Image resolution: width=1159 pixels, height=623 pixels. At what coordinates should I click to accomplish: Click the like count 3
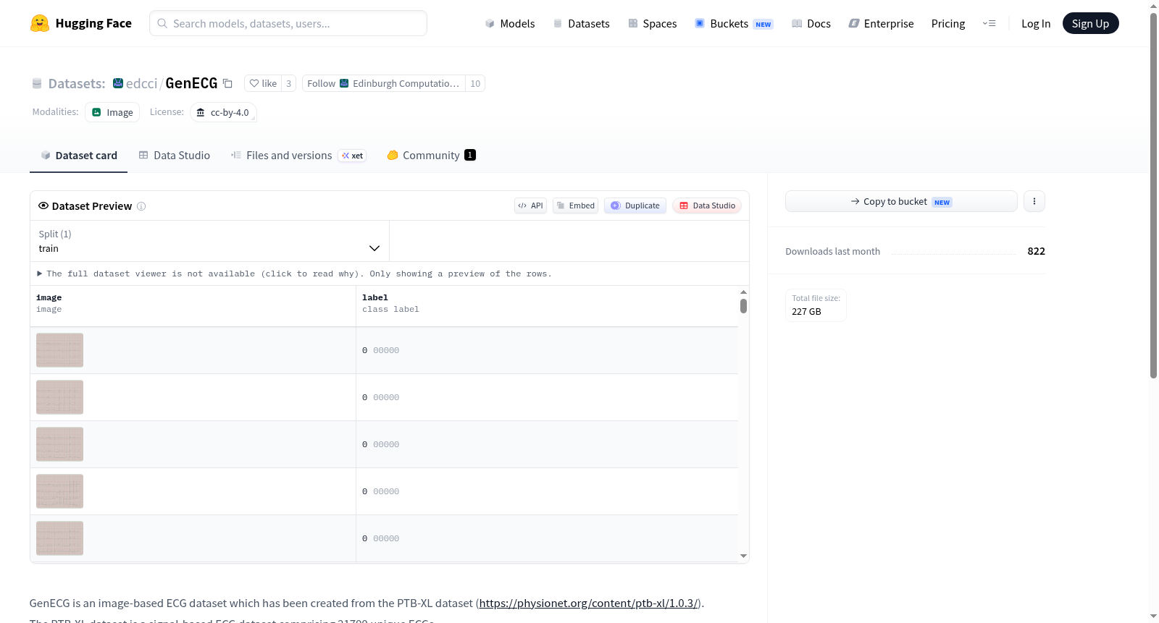click(288, 83)
